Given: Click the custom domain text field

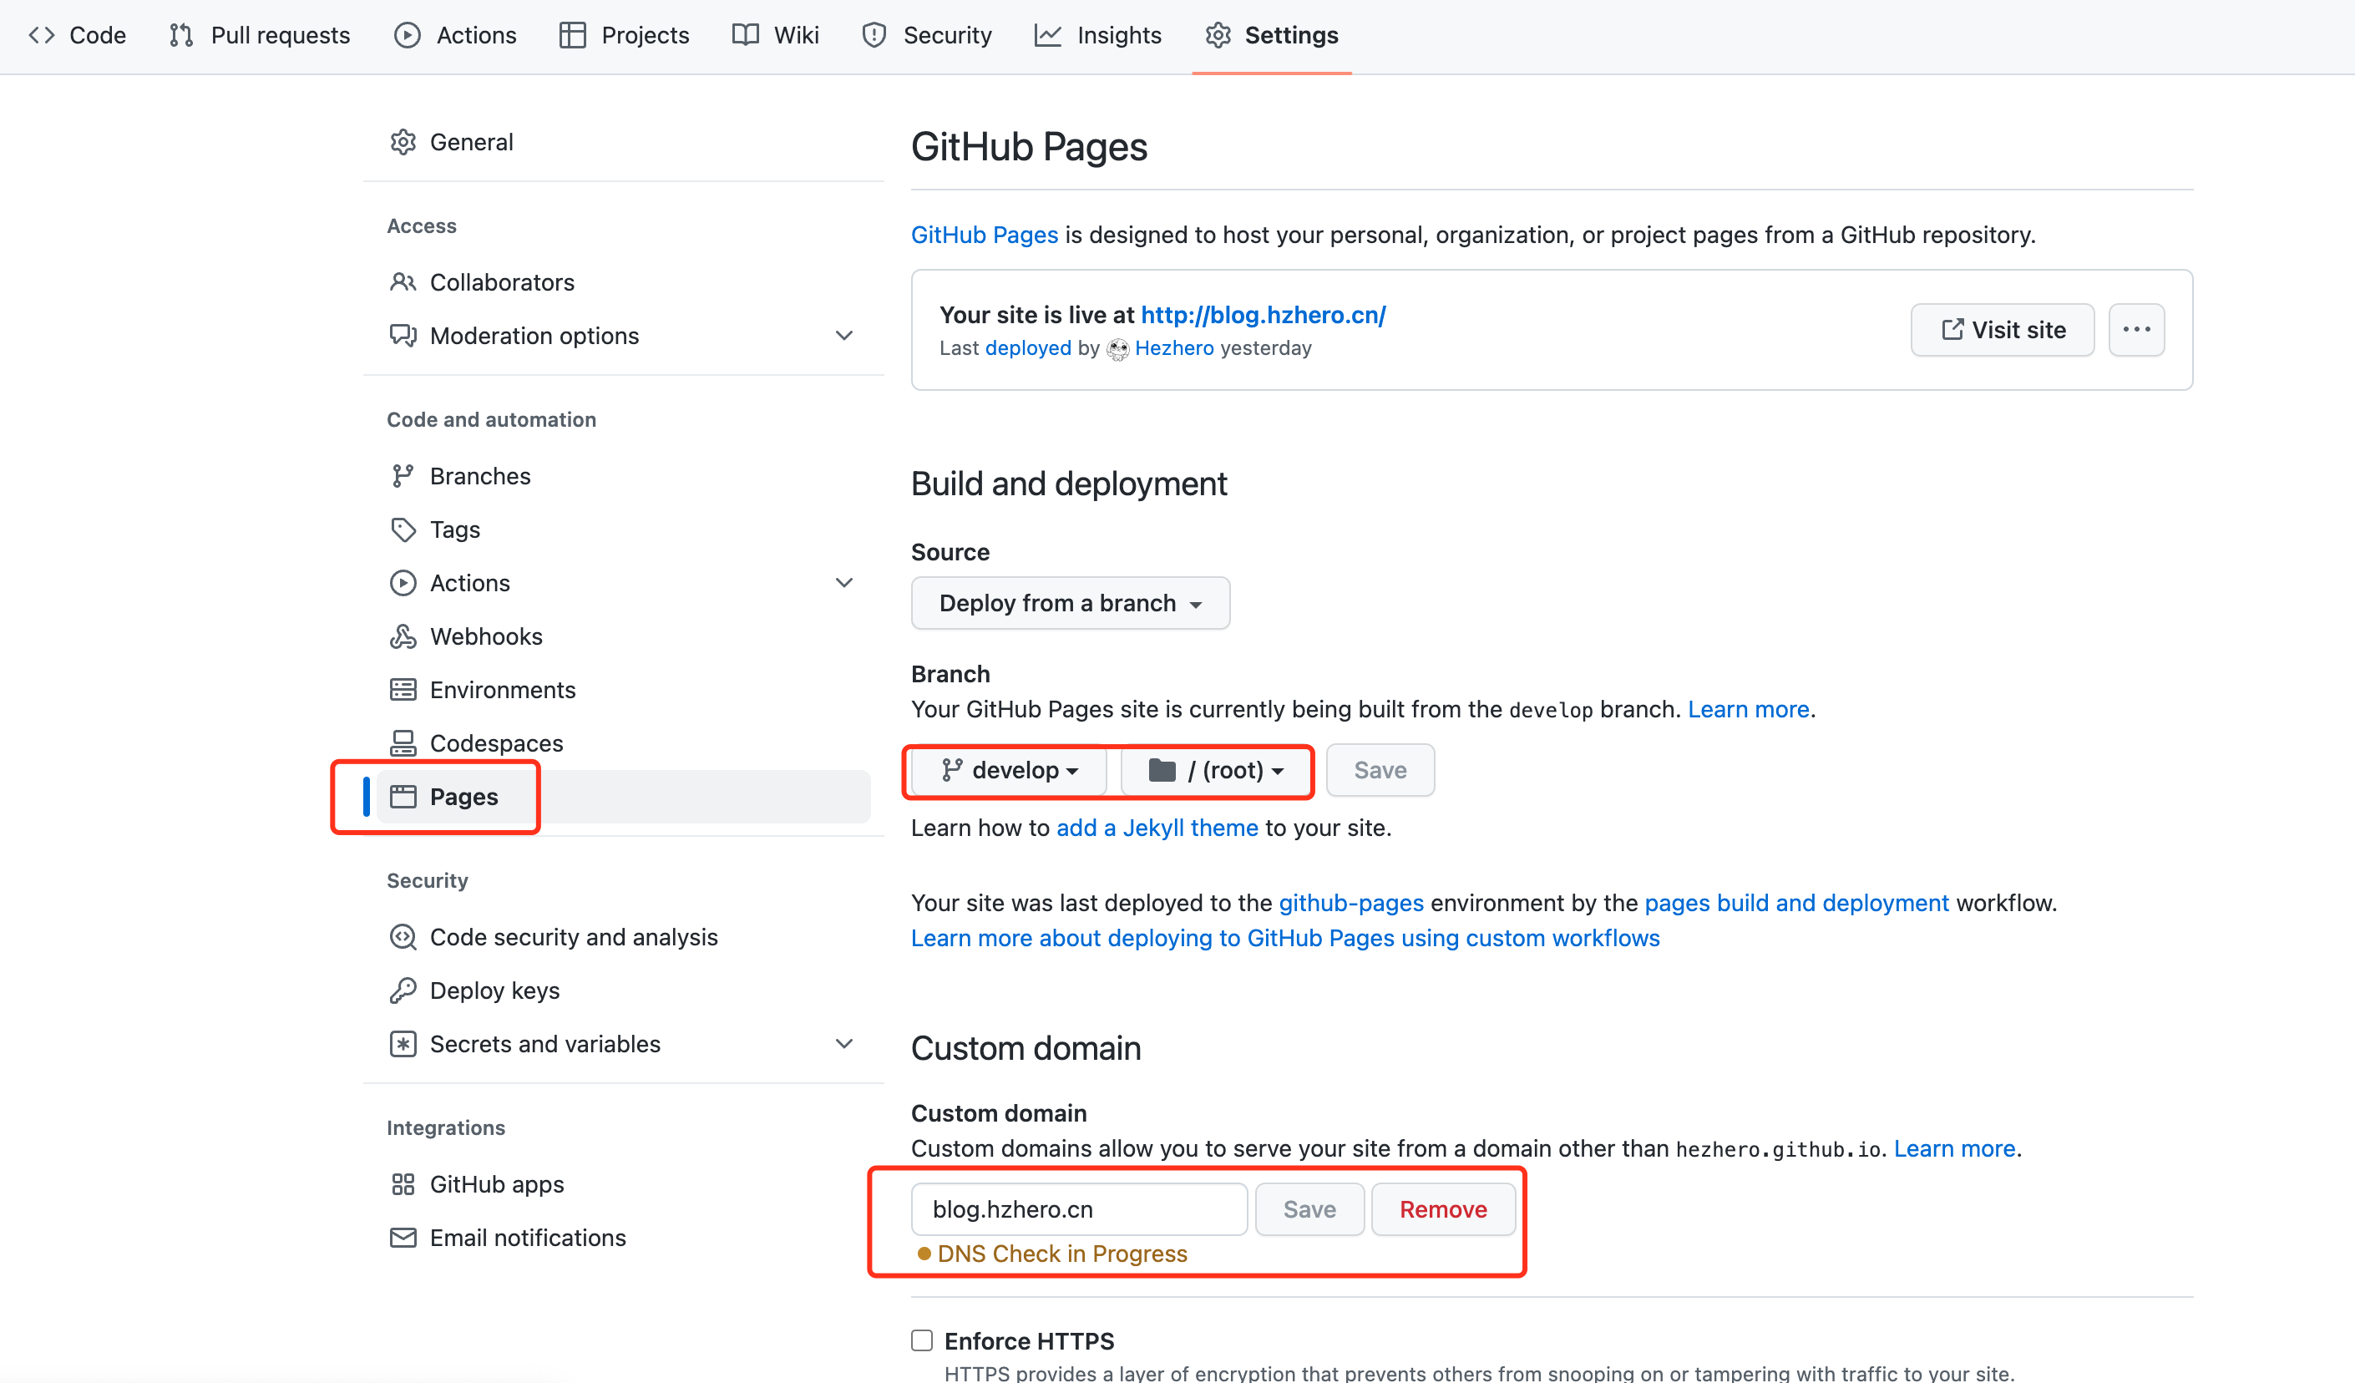Looking at the screenshot, I should [x=1078, y=1209].
